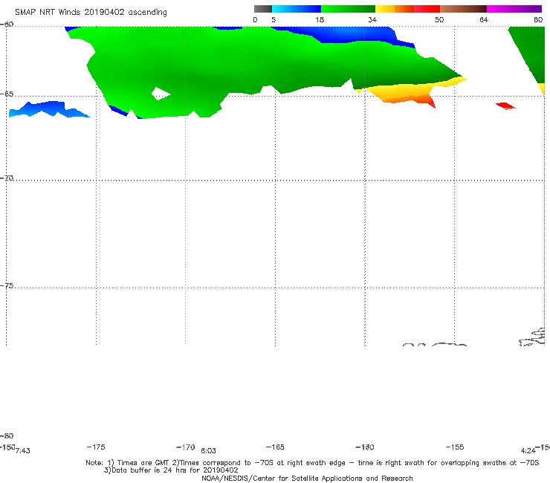Click the latitude label -80 at bottom left
The image size is (550, 483).
point(7,435)
